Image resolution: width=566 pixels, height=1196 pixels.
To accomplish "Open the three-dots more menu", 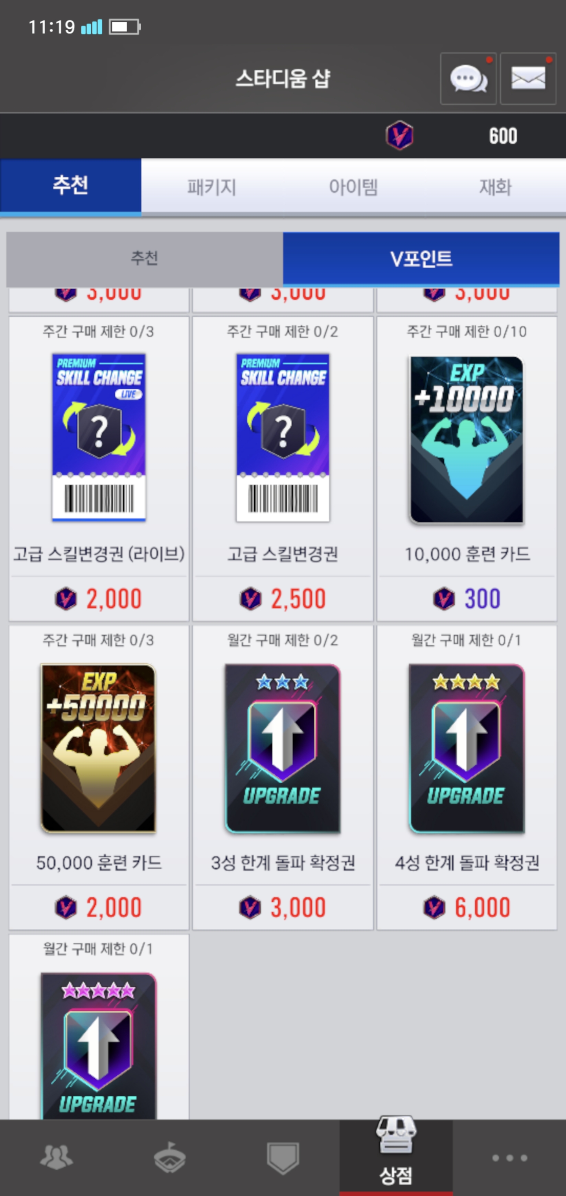I will coord(509,1158).
